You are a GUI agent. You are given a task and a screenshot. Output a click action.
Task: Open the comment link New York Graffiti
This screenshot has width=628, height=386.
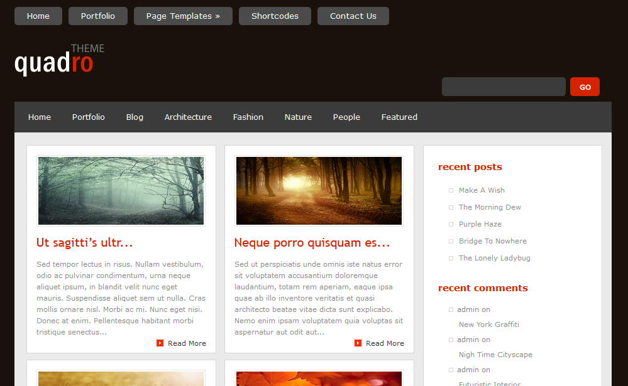point(488,324)
